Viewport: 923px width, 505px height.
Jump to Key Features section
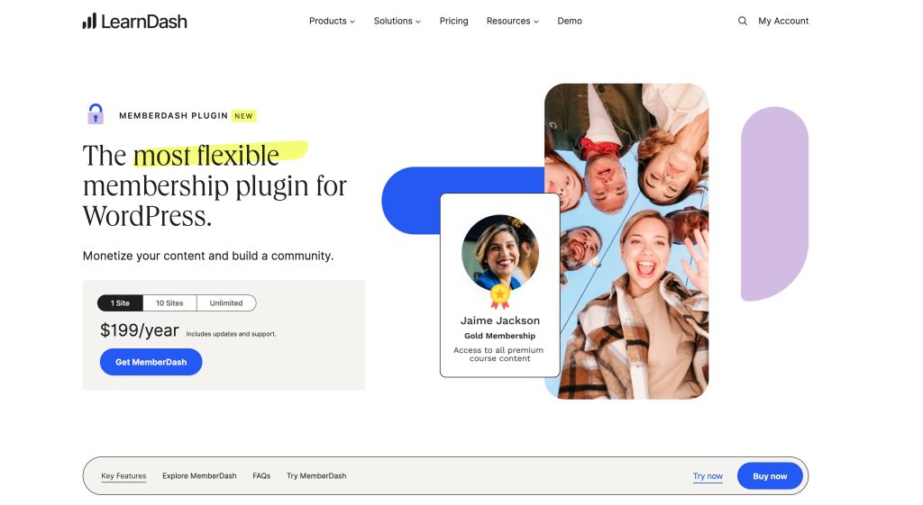[123, 475]
